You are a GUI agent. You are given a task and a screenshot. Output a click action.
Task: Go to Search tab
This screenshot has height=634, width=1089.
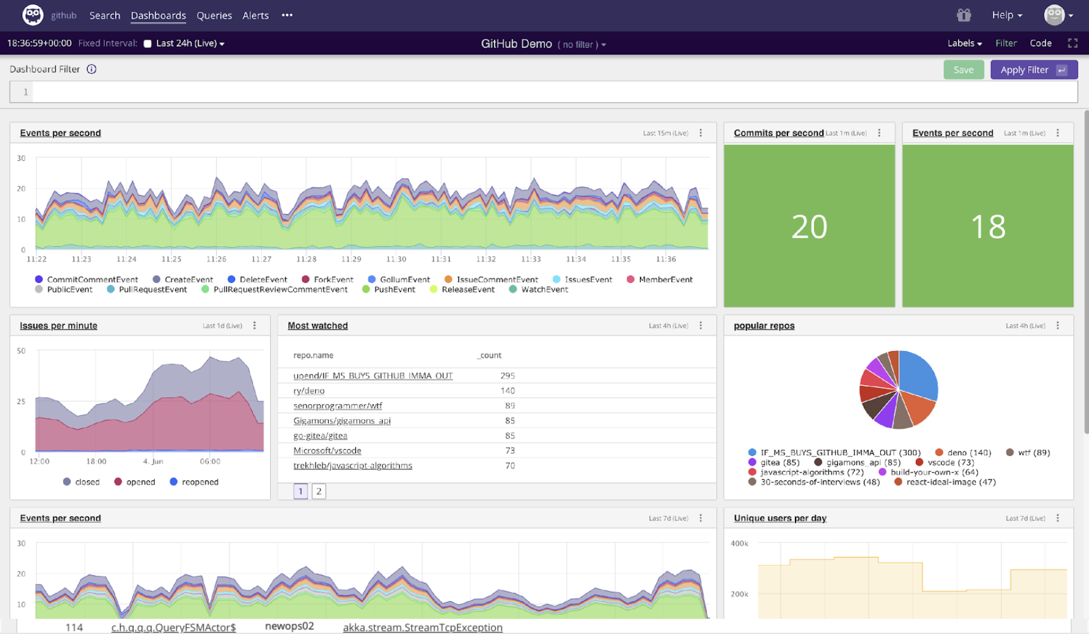[x=104, y=15]
